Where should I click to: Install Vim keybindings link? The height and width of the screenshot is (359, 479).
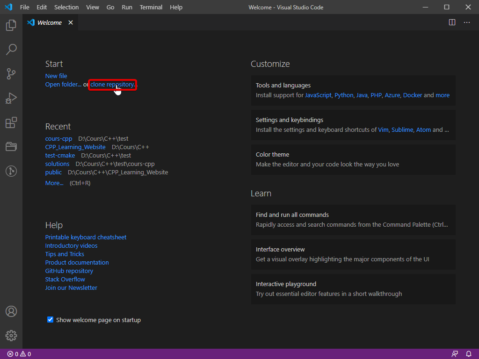pyautogui.click(x=383, y=130)
